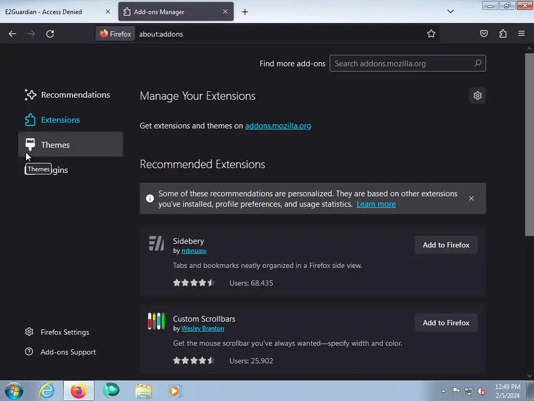The width and height of the screenshot is (534, 401).
Task: Focus the Search addons.mozilla.org field
Action: coord(407,63)
